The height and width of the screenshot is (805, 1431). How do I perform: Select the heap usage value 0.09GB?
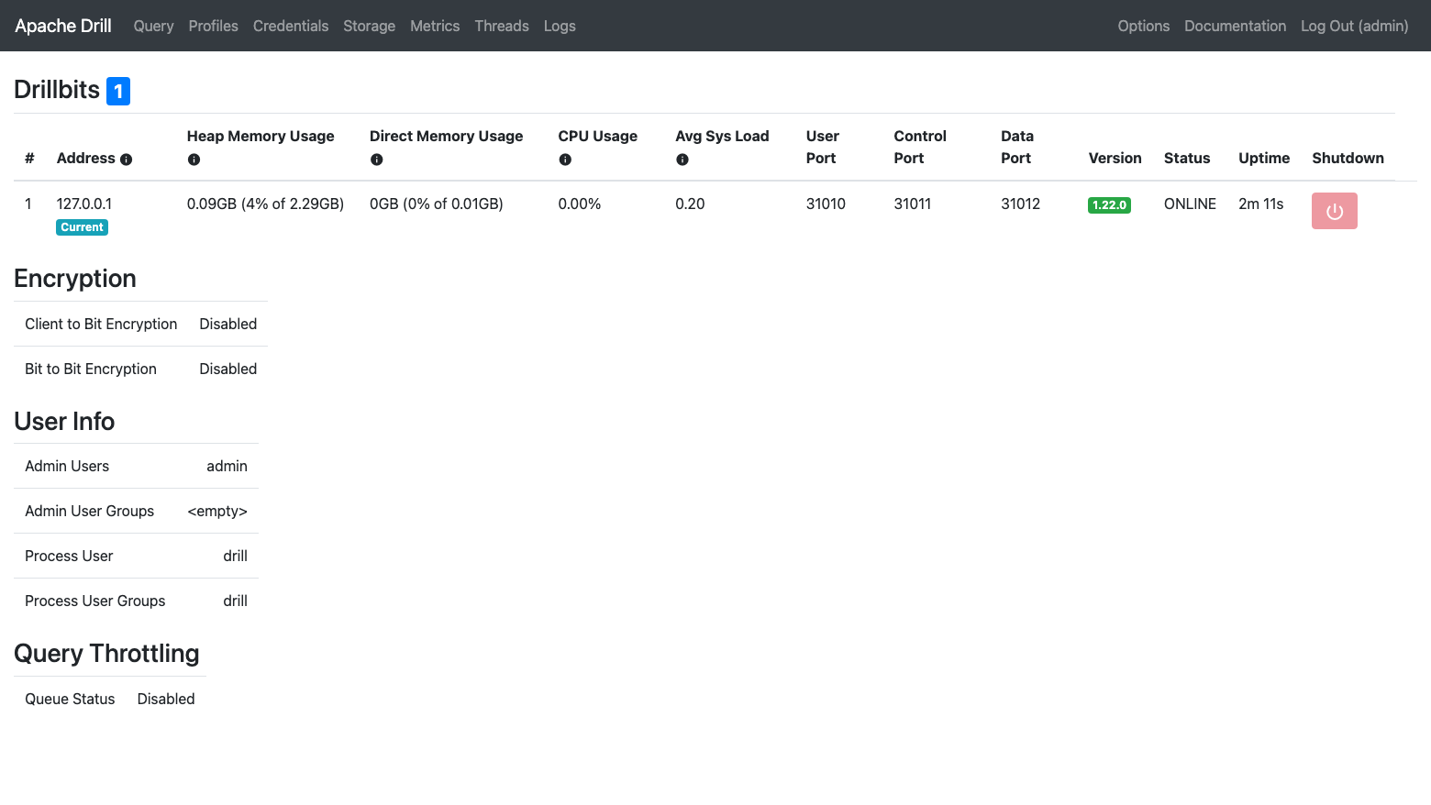(x=265, y=204)
